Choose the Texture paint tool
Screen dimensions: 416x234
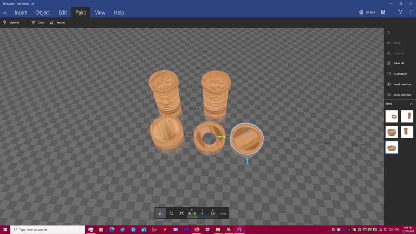[57, 22]
